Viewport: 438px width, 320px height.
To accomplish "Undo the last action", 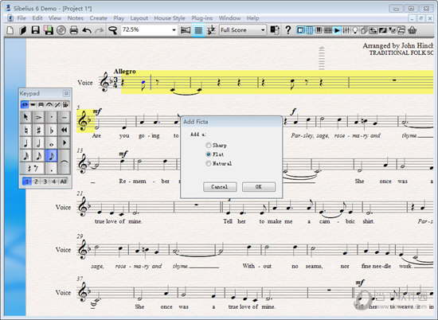I will pos(87,30).
